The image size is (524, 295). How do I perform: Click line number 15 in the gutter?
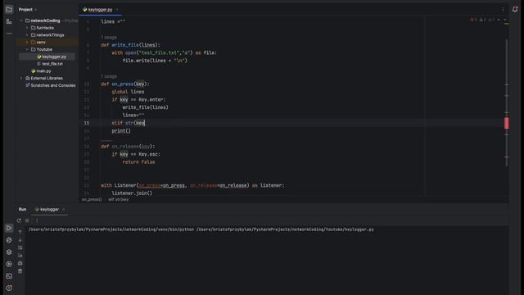[87, 123]
